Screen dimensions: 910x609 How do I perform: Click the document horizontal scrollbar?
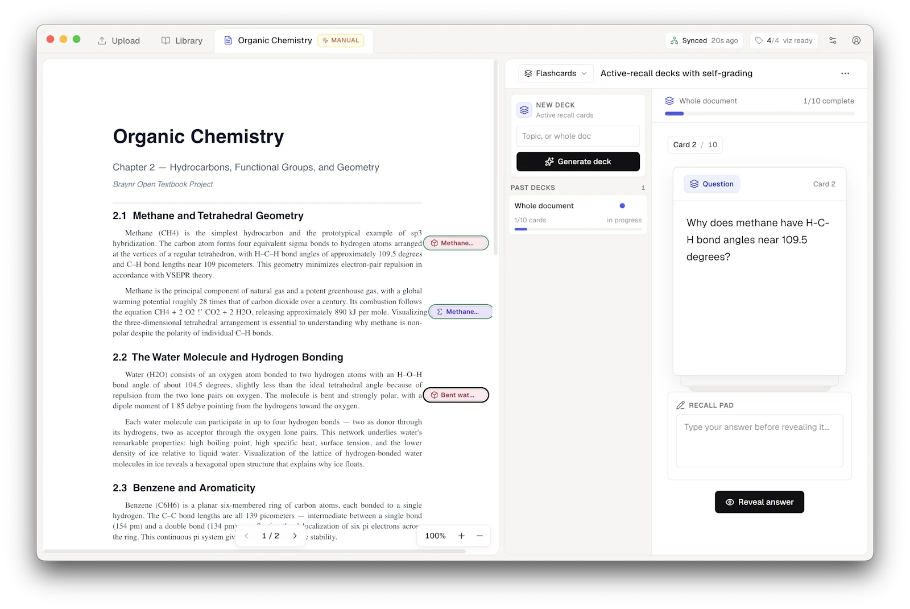tap(255, 551)
